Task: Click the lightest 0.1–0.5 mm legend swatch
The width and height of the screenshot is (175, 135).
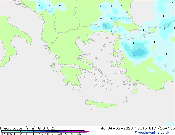Action: tap(5, 131)
